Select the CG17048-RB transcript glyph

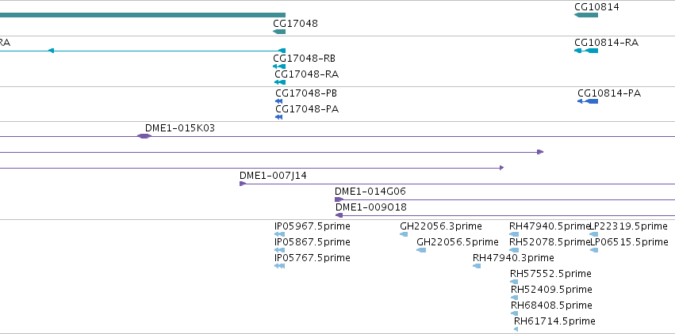click(279, 66)
